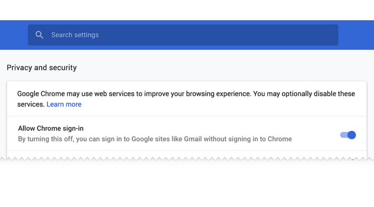Focus the Search settings input field
Image resolution: width=374 pixels, height=207 pixels.
coord(183,35)
